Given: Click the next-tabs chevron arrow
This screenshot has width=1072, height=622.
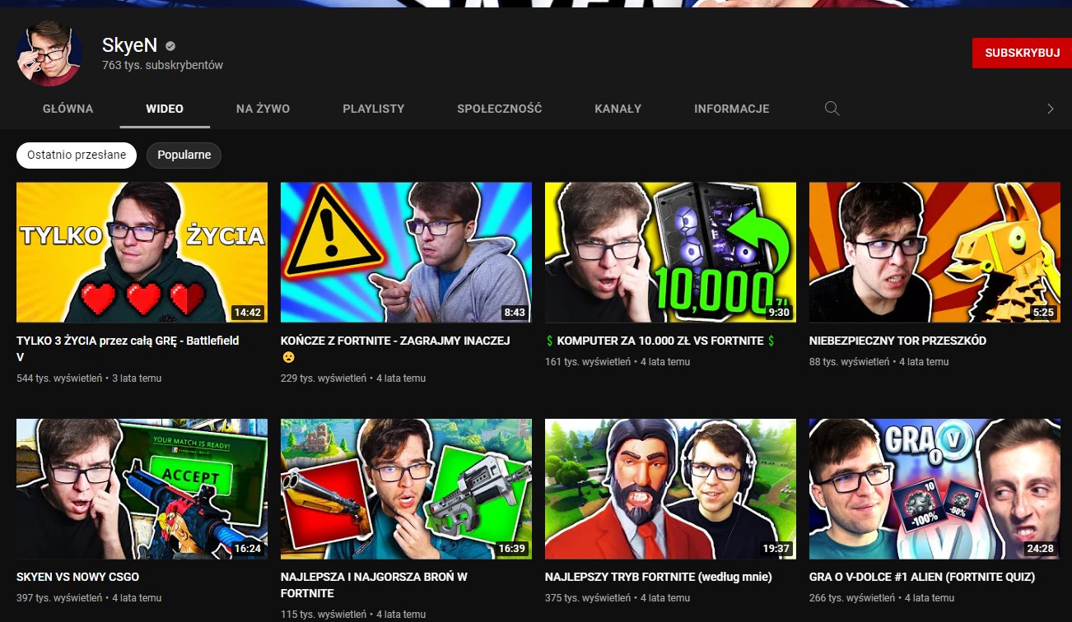Looking at the screenshot, I should click(x=1050, y=109).
